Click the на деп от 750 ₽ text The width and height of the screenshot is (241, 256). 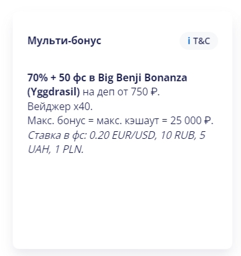tap(121, 92)
